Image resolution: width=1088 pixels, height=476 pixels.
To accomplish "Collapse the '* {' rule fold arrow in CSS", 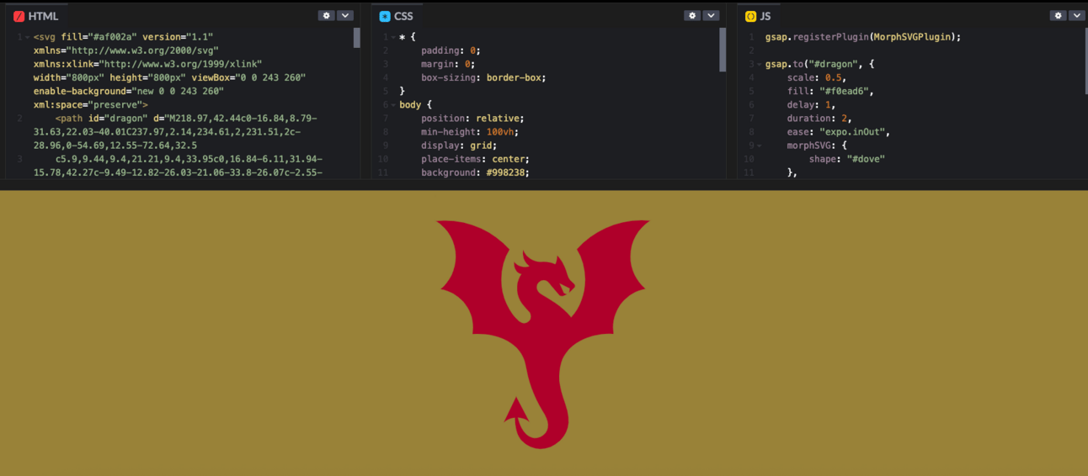I will [393, 37].
